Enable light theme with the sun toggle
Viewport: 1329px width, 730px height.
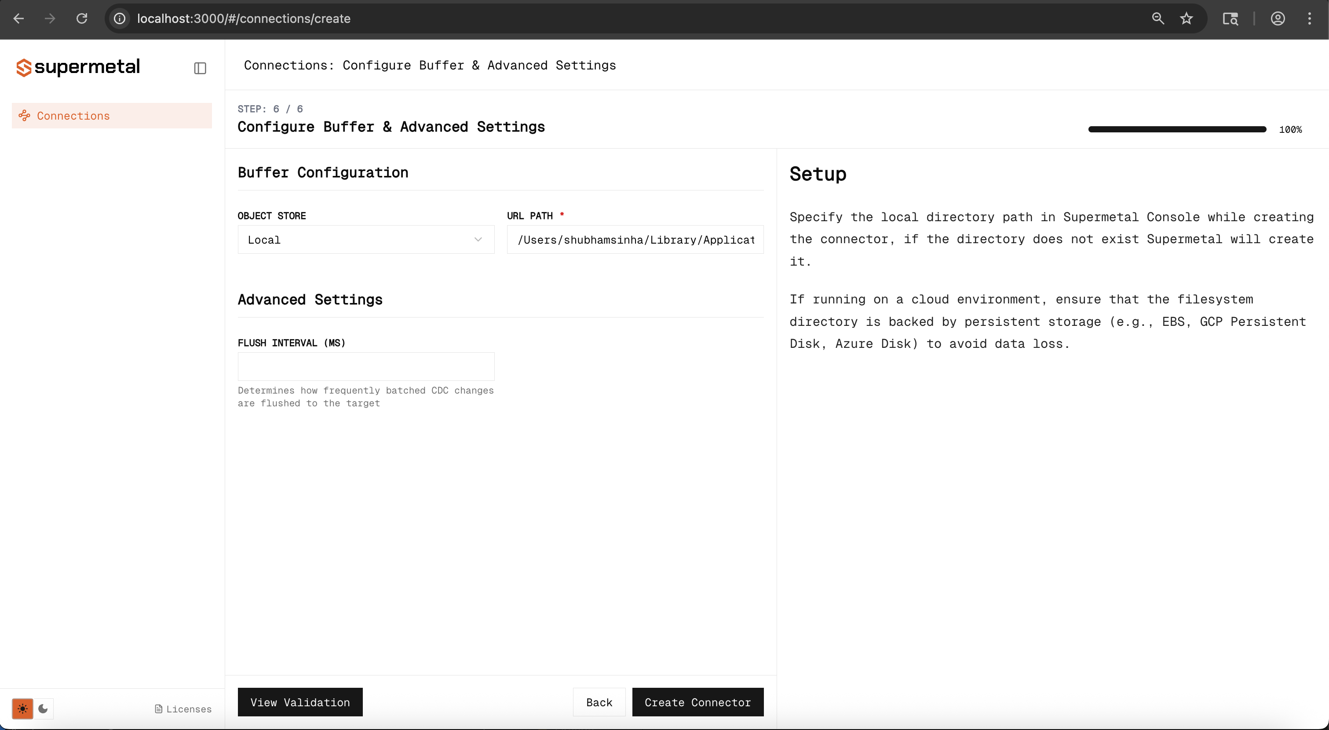(x=23, y=708)
